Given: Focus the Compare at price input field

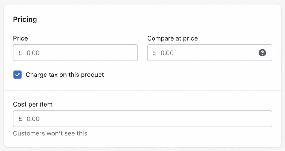Looking at the screenshot, I should (210, 53).
